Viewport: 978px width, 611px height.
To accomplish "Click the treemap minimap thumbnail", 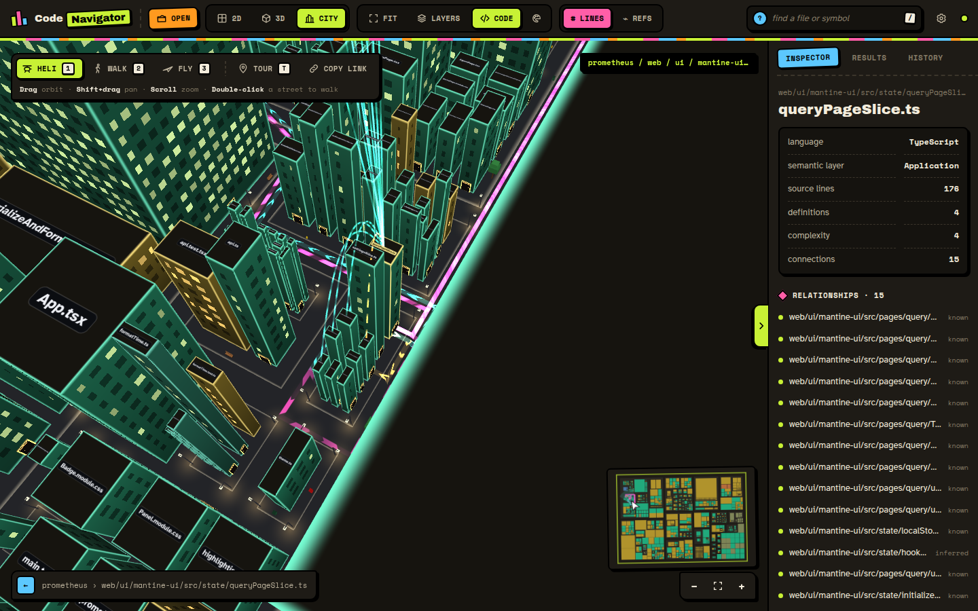I will pyautogui.click(x=682, y=517).
